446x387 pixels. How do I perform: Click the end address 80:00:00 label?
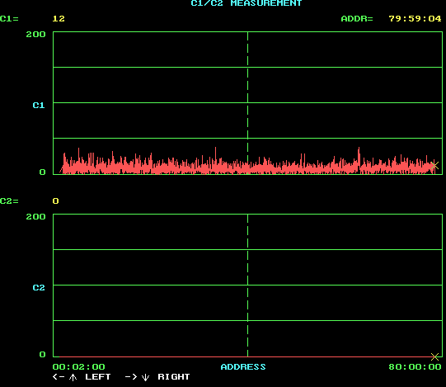(x=415, y=366)
